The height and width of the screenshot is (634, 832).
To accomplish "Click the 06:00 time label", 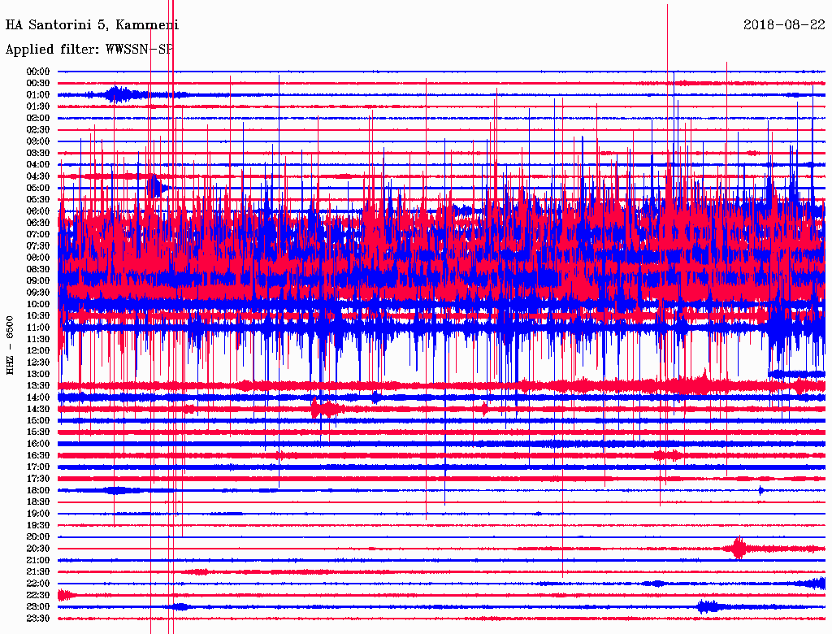I will (x=38, y=211).
